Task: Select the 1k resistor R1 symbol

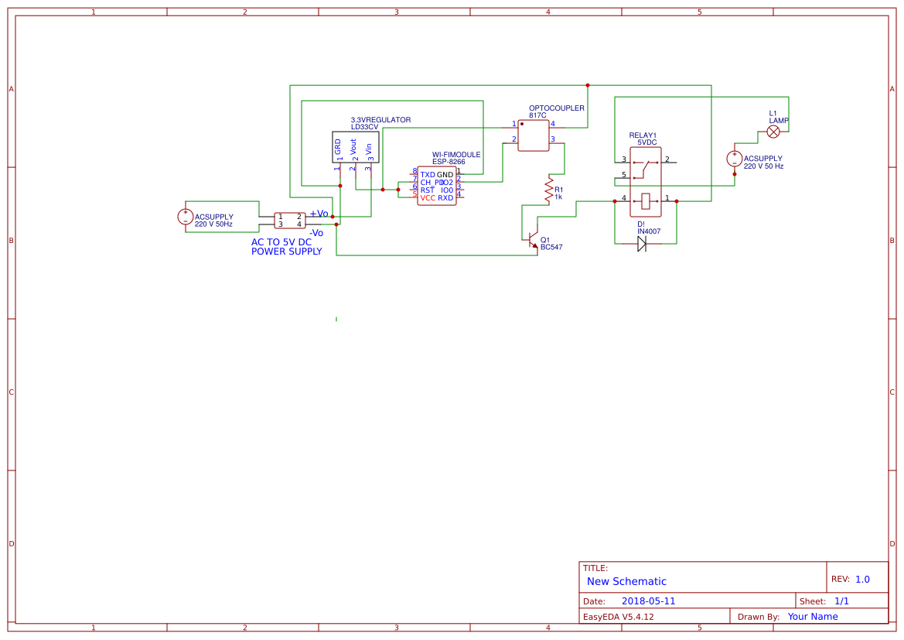Action: 548,191
